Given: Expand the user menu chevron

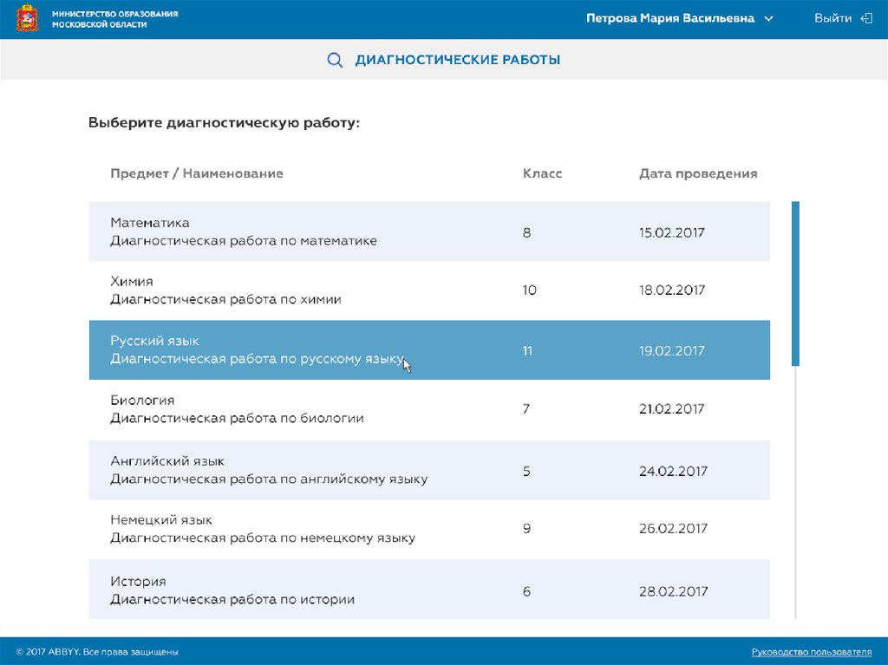Looking at the screenshot, I should point(767,19).
